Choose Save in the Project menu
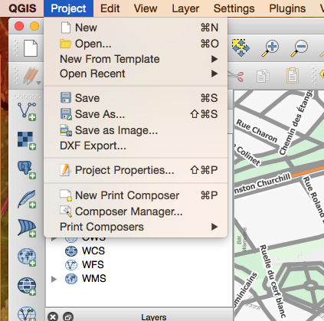 [136, 98]
